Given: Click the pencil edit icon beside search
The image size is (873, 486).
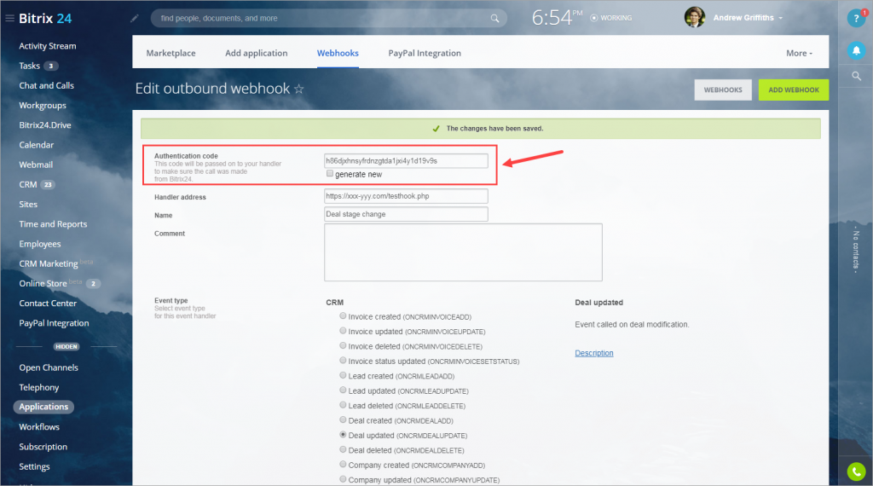Looking at the screenshot, I should click(x=134, y=19).
